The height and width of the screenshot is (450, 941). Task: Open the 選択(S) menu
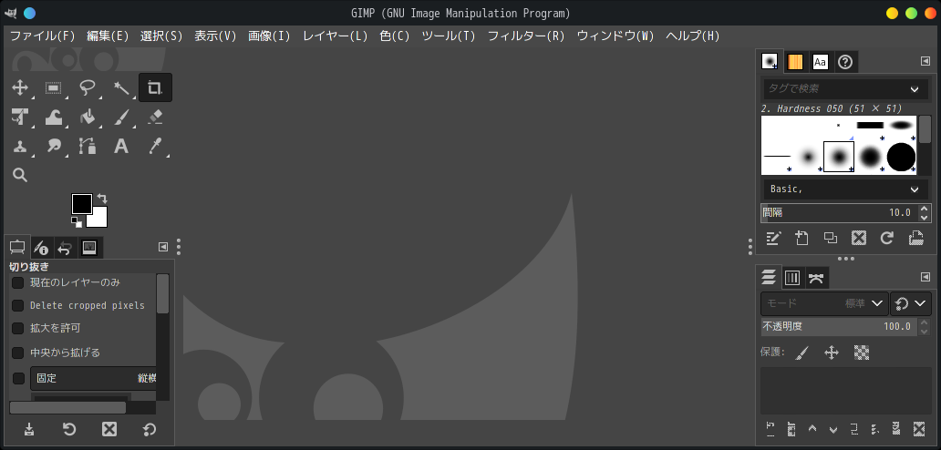pyautogui.click(x=161, y=36)
